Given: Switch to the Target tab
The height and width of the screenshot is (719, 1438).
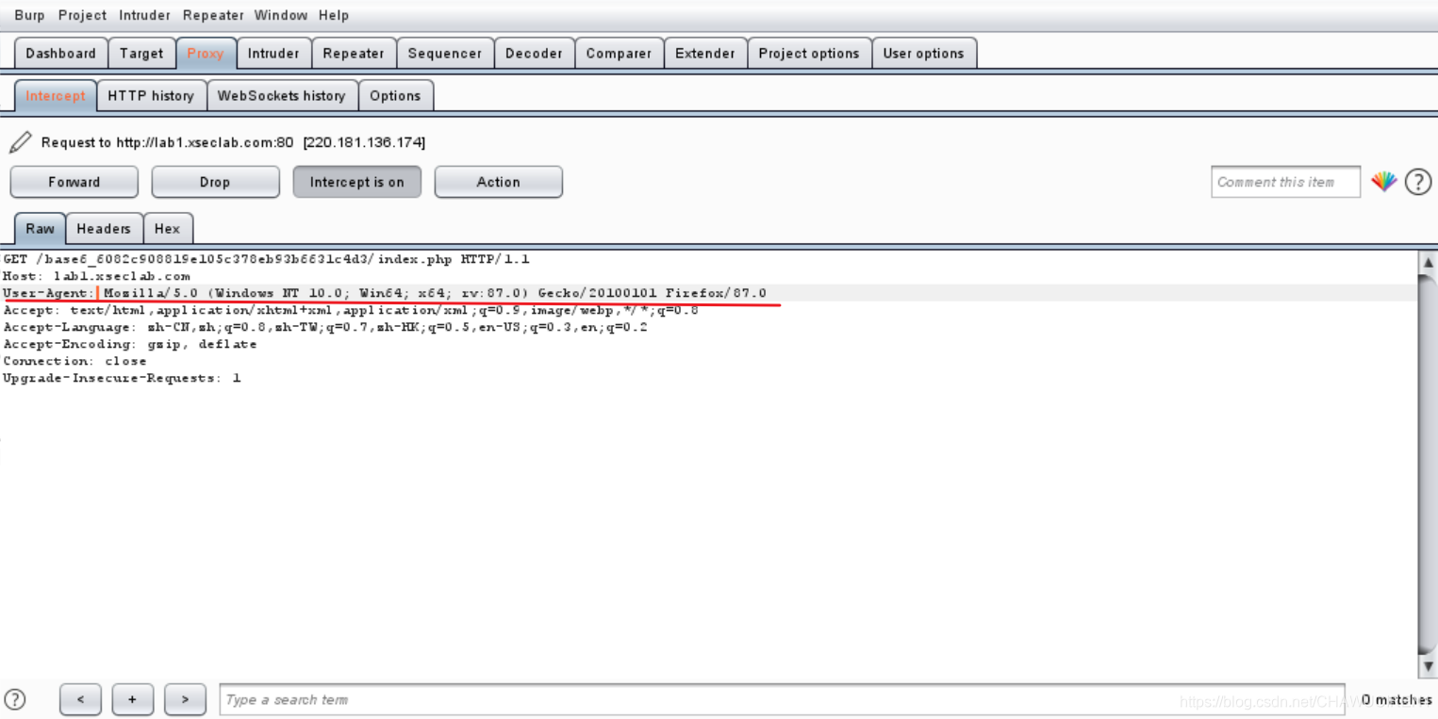Looking at the screenshot, I should pos(141,53).
